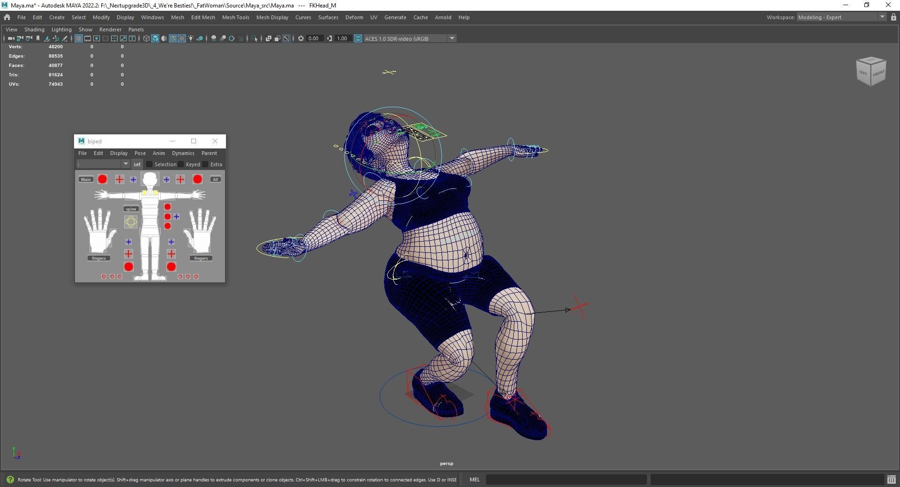This screenshot has width=900, height=487.
Task: Open the ACES 1.0 SDR-video color transform dropdown
Action: (x=410, y=38)
